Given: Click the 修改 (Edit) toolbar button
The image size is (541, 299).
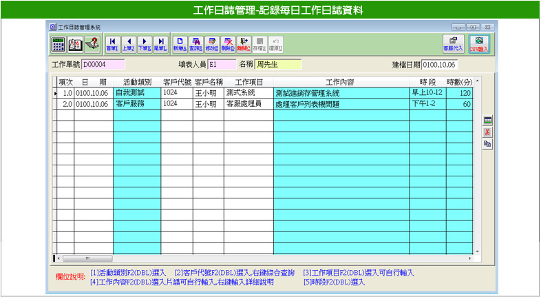Looking at the screenshot, I should [x=211, y=44].
